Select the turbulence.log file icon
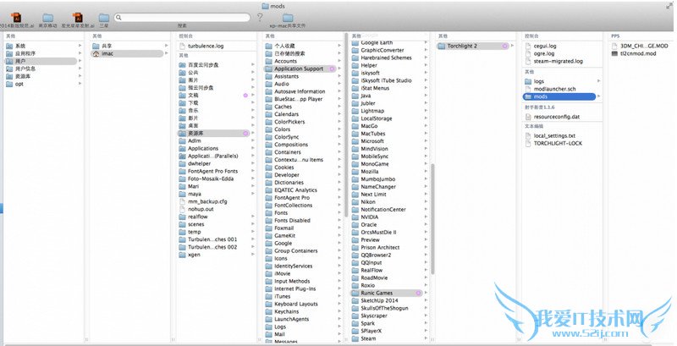This screenshot has width=677, height=346. click(182, 46)
